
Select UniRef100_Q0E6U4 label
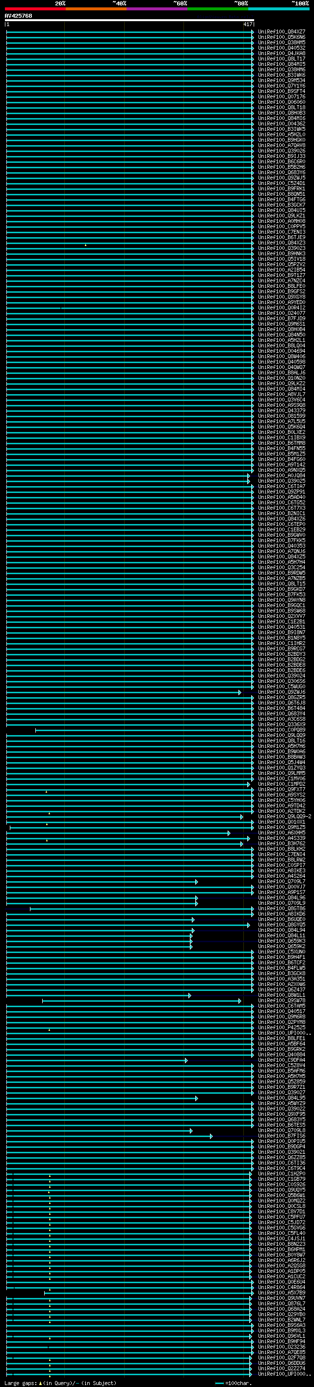(282, 1282)
